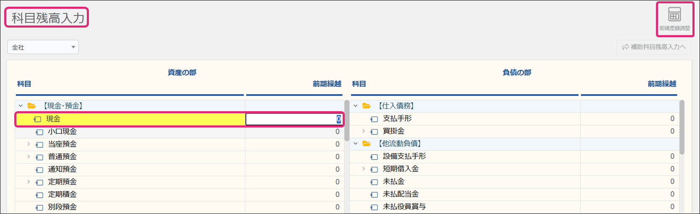Open the 全社 department dropdown
This screenshot has height=214, width=700.
[43, 47]
